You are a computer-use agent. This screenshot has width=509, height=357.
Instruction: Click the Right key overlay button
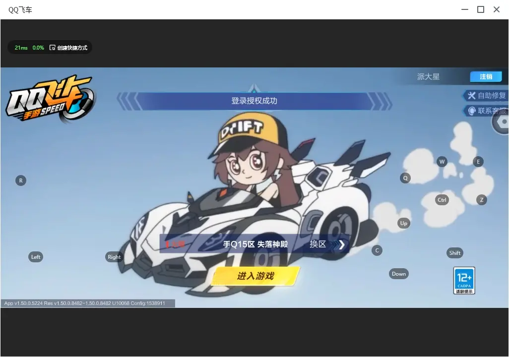pyautogui.click(x=114, y=257)
